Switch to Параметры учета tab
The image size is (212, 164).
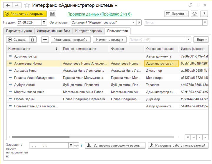[x=19, y=31]
